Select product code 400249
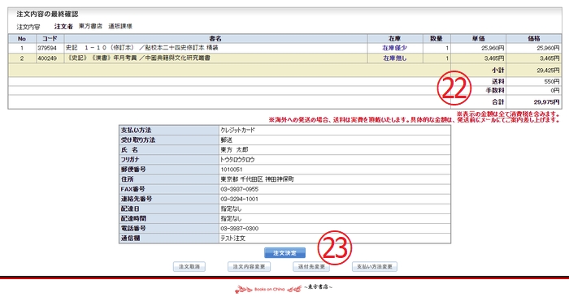 tap(47, 58)
